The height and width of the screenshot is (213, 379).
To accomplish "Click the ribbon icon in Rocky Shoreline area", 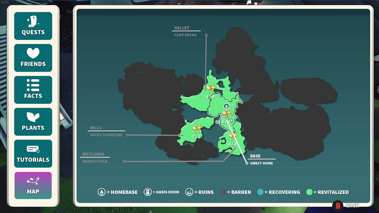I will pos(197,129).
